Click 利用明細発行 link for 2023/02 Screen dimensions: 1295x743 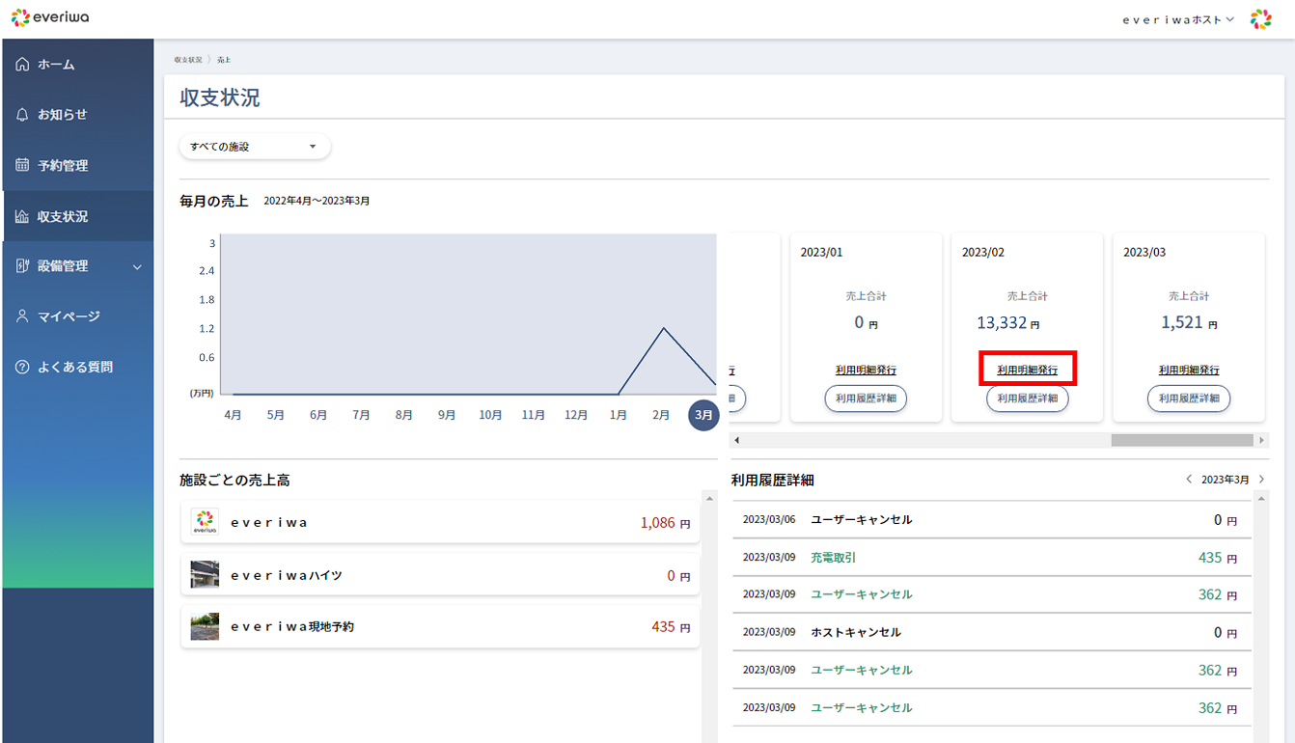[1027, 371]
